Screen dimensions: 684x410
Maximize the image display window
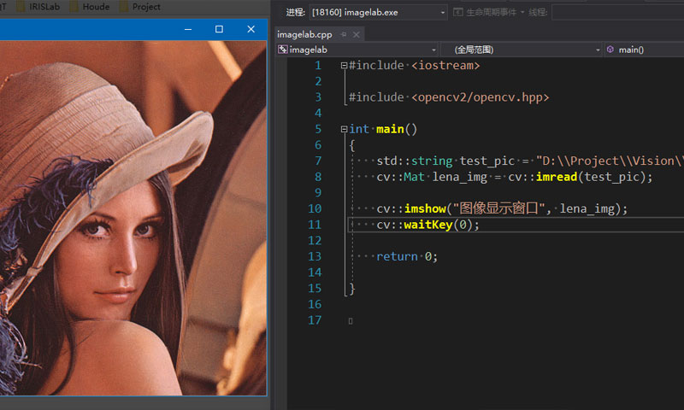pyautogui.click(x=219, y=29)
